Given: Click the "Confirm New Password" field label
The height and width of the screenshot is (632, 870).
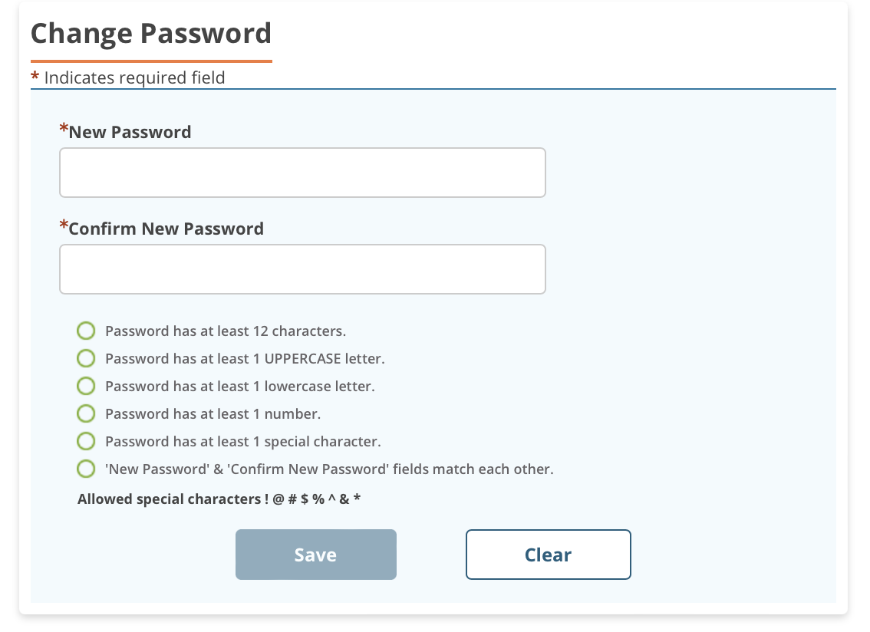Looking at the screenshot, I should [166, 229].
